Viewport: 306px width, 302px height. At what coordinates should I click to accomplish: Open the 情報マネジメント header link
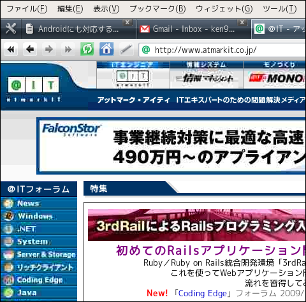click(x=207, y=75)
